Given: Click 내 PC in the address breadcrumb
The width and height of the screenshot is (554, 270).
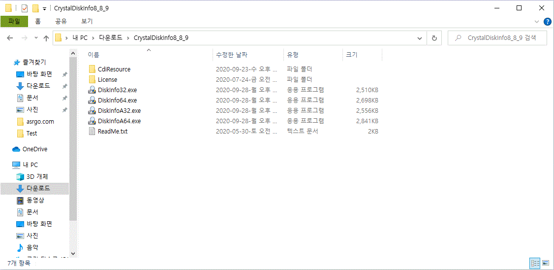Looking at the screenshot, I should click(x=80, y=38).
